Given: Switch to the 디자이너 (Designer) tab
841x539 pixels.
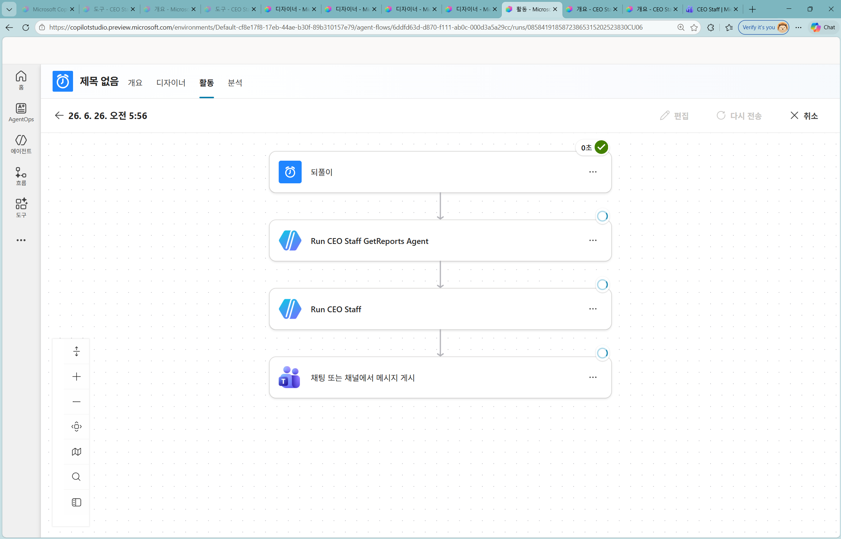Looking at the screenshot, I should 171,83.
